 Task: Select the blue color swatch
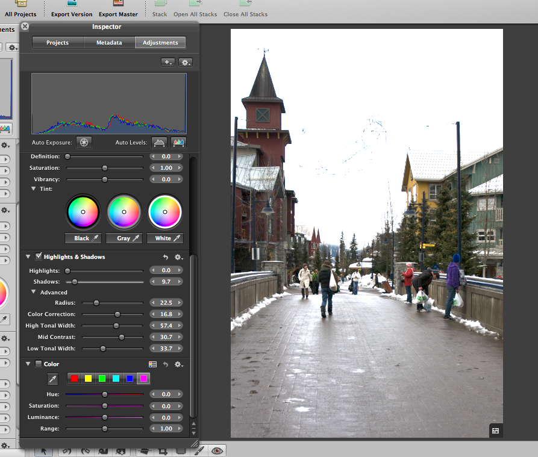pyautogui.click(x=130, y=379)
